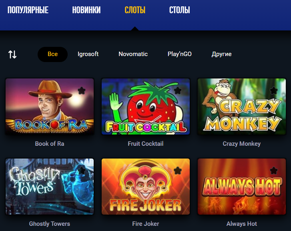Mark Crazy Monkey as favorite via star
291x231 pixels.
274,91
